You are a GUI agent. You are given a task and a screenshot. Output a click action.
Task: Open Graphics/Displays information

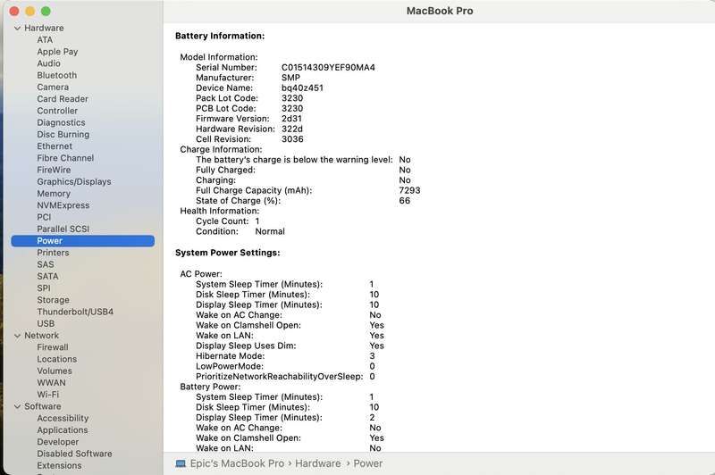[x=74, y=182]
